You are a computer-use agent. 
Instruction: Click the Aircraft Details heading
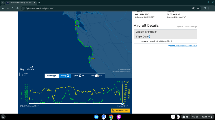coord(146,25)
